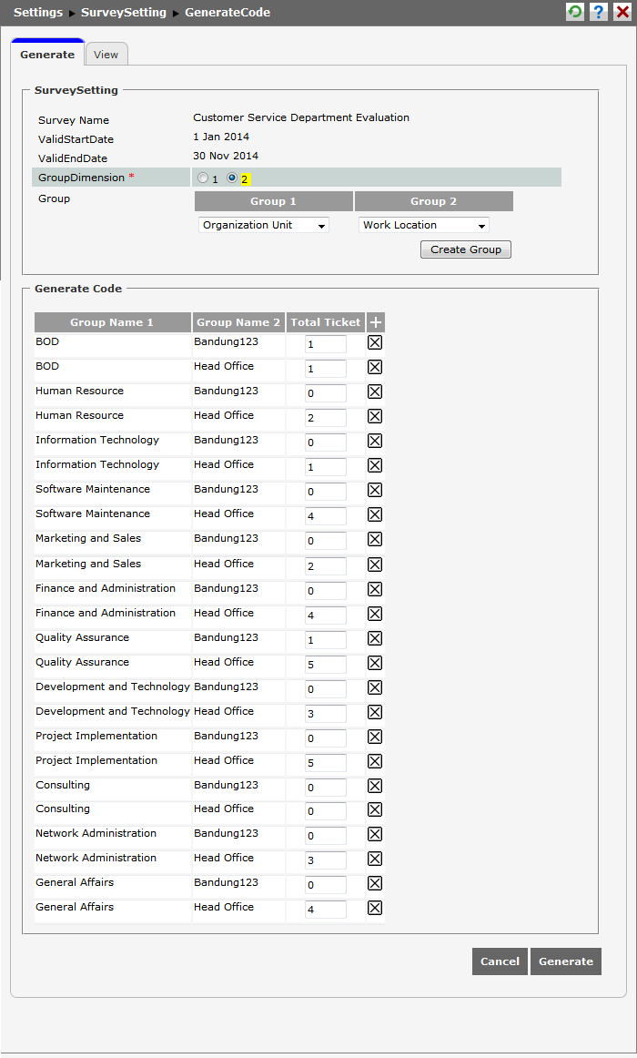Remove the Human Resource Head Office row

coord(375,417)
